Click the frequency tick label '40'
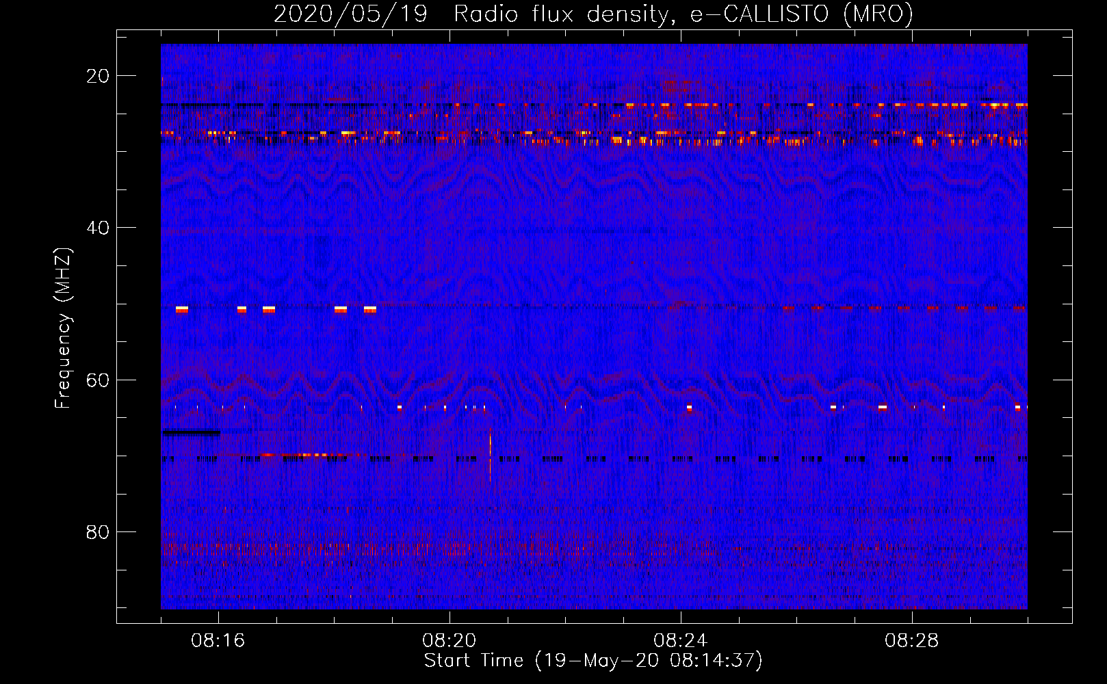The width and height of the screenshot is (1107, 684). (x=98, y=228)
